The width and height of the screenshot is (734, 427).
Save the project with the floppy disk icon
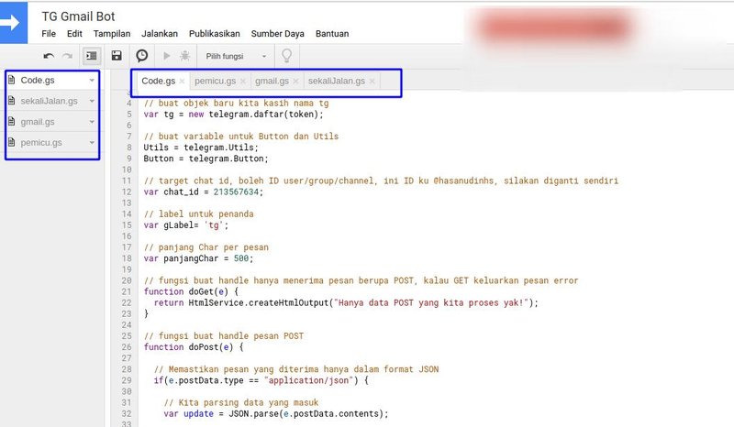point(117,56)
